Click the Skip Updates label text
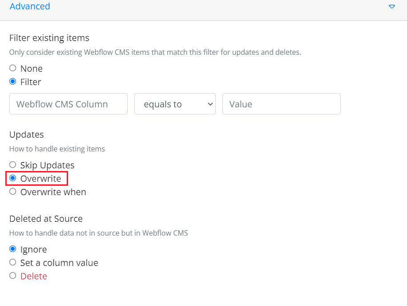The width and height of the screenshot is (407, 306). 47,165
